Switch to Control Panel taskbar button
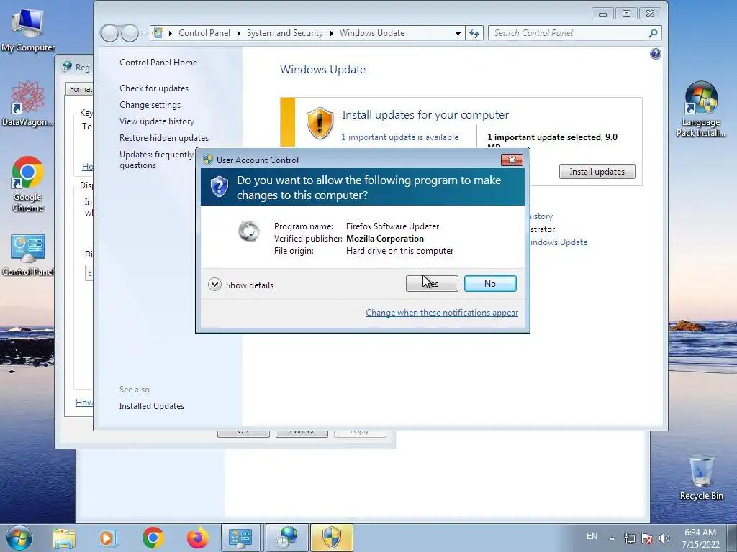The width and height of the screenshot is (737, 552). point(240,538)
